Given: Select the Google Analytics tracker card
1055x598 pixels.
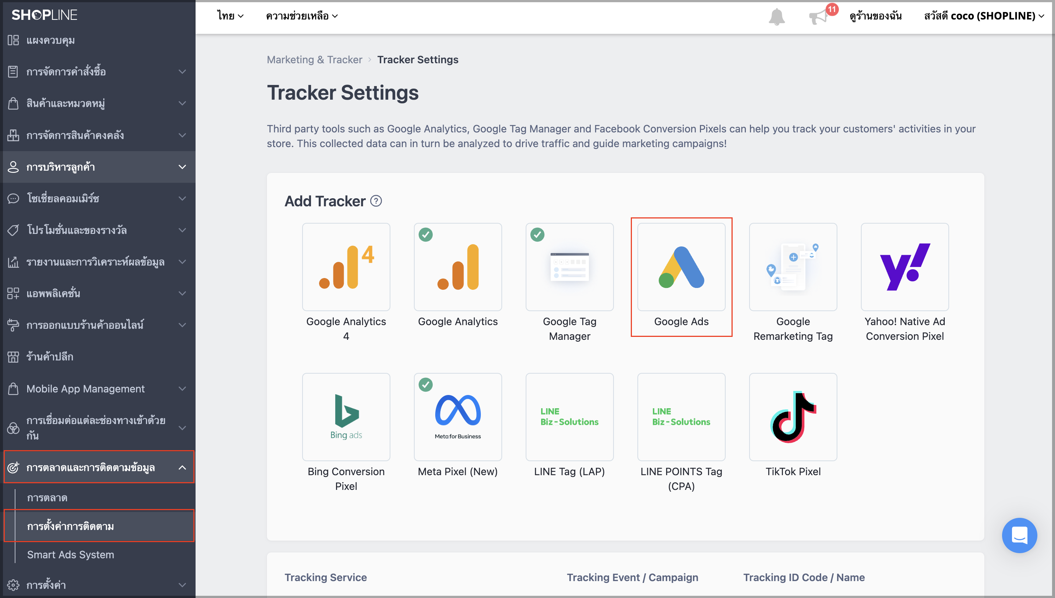Looking at the screenshot, I should pyautogui.click(x=458, y=267).
